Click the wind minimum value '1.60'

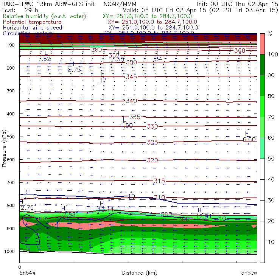point(126,126)
